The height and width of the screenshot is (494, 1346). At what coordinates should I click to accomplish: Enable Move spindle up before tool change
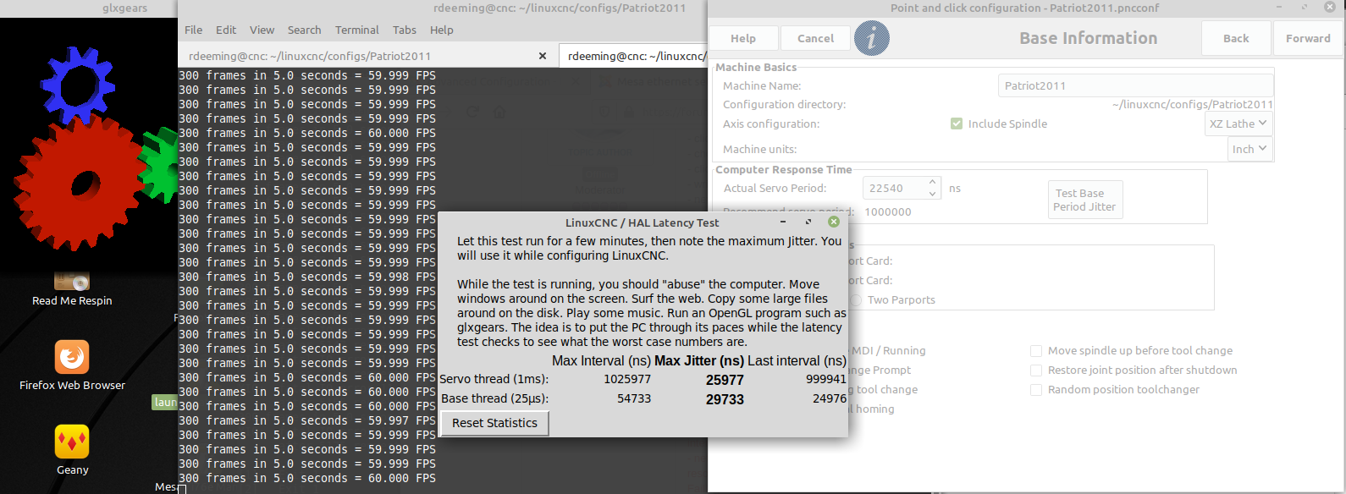[x=1036, y=350]
